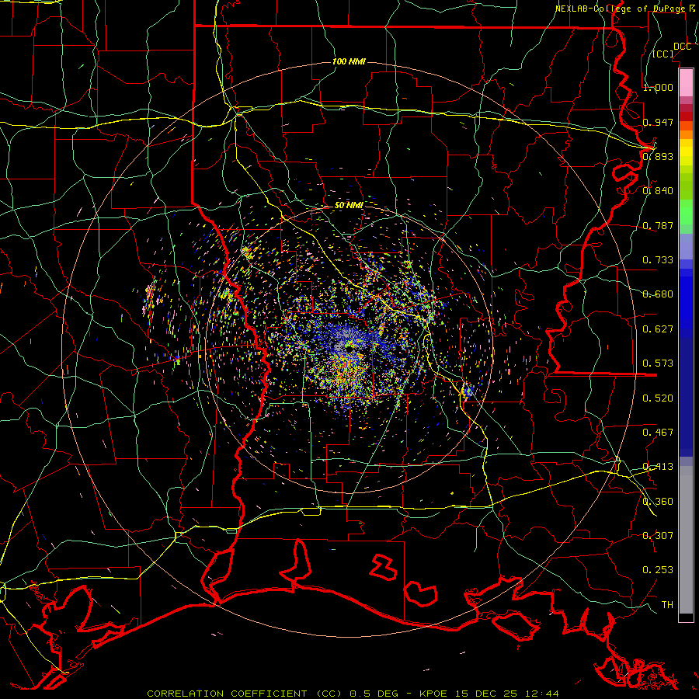Viewport: 699px width, 699px height.
Task: Pick the gray segment of the color bar
Action: pos(686,540)
